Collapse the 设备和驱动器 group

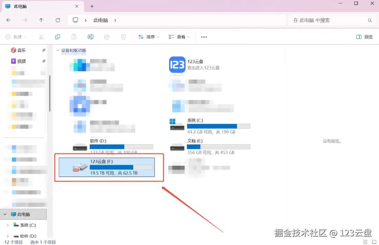[58, 50]
